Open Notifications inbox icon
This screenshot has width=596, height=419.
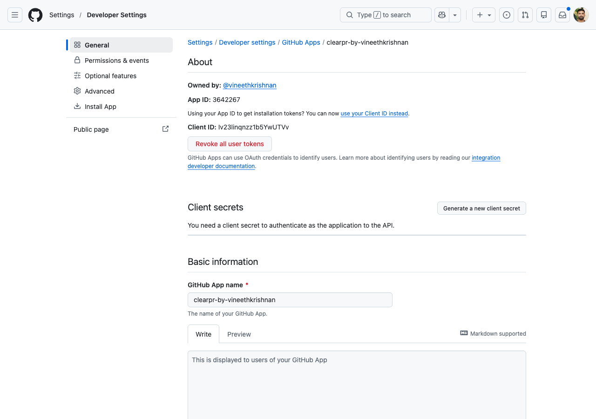(562, 15)
